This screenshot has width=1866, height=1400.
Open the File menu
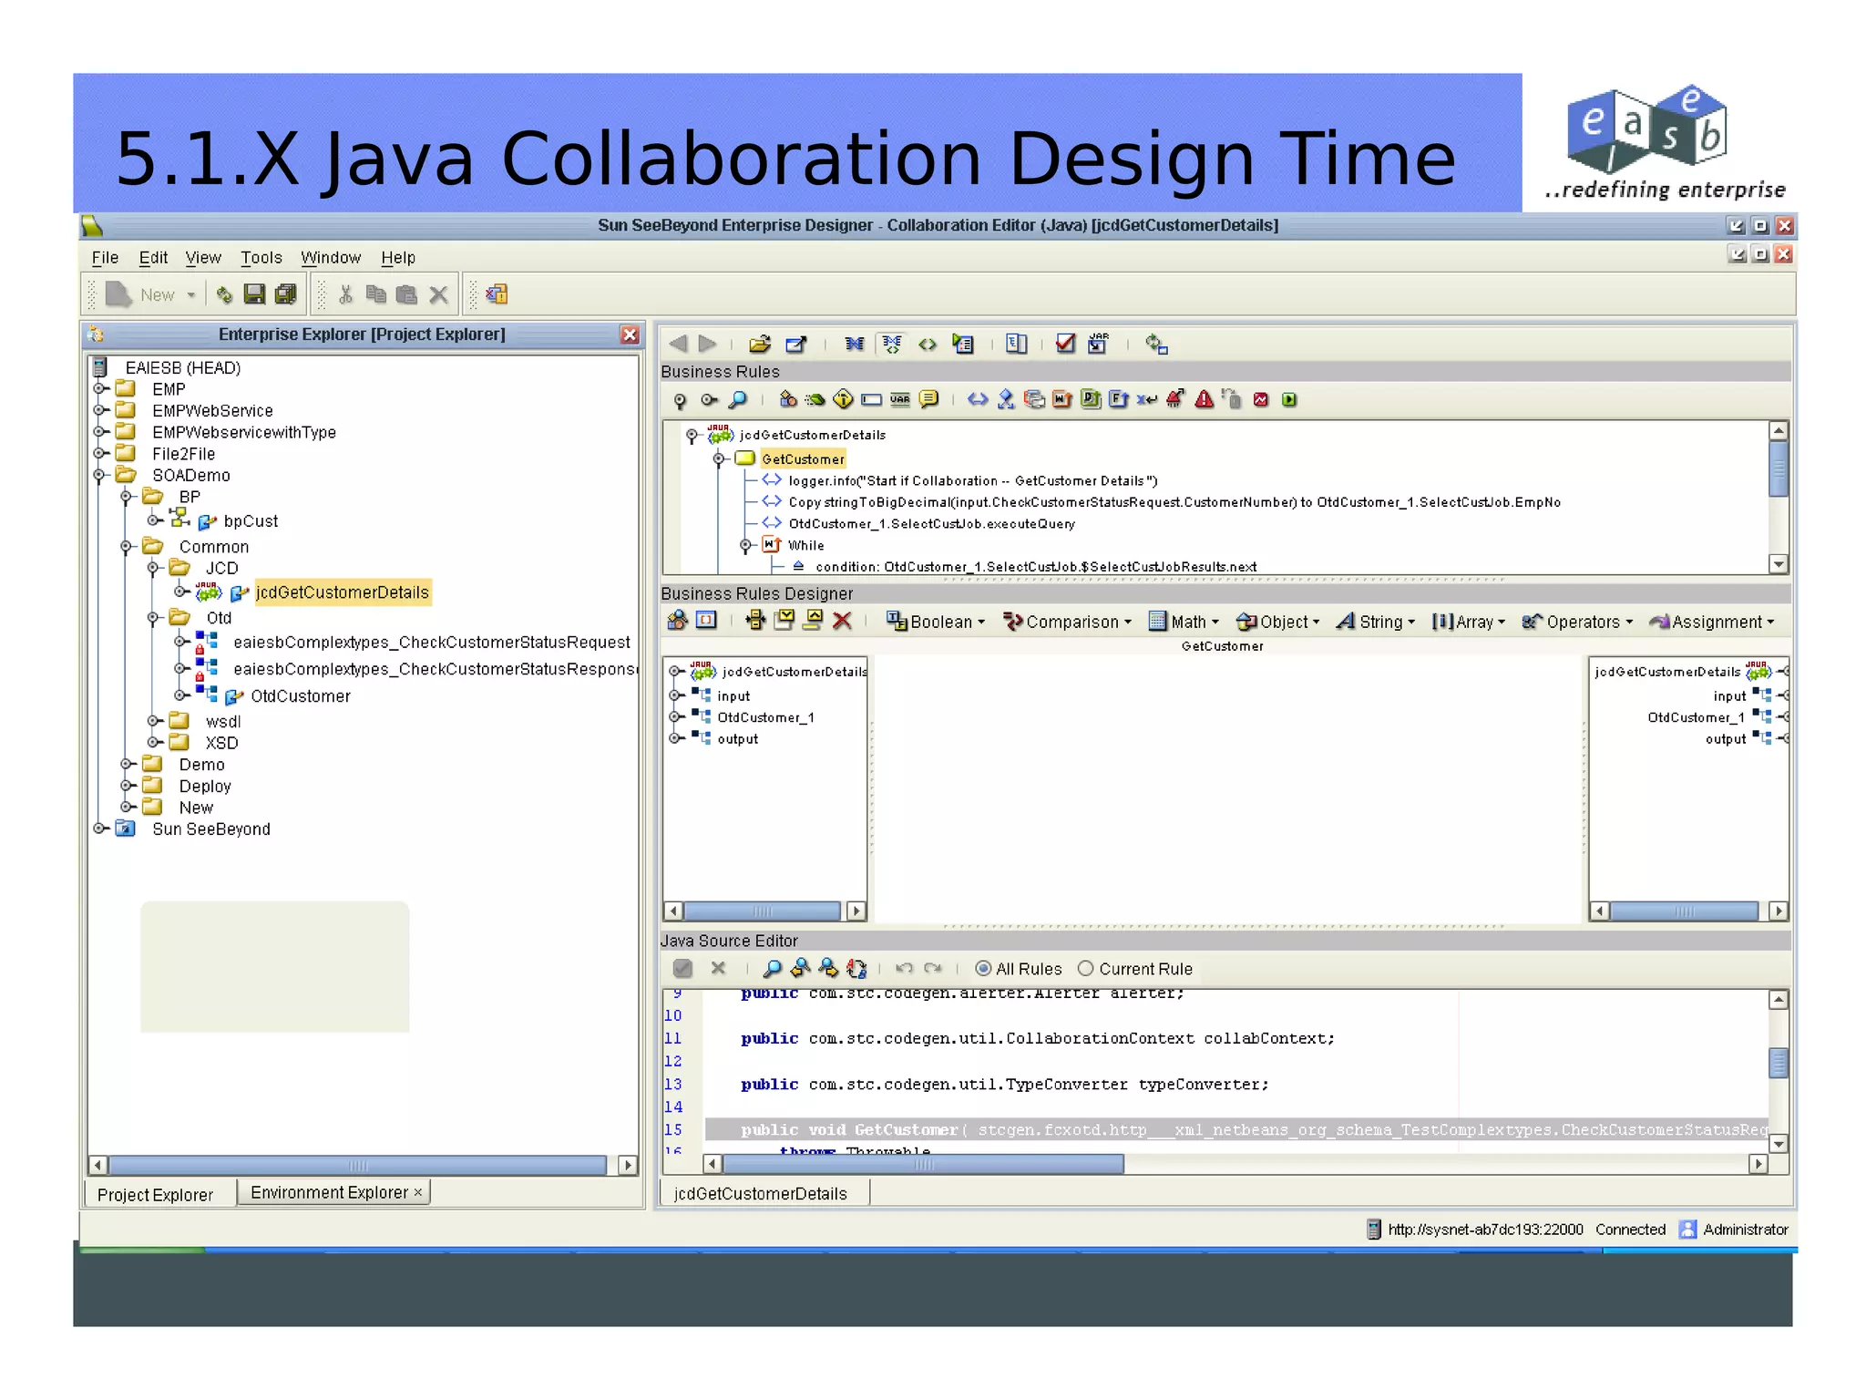105,258
